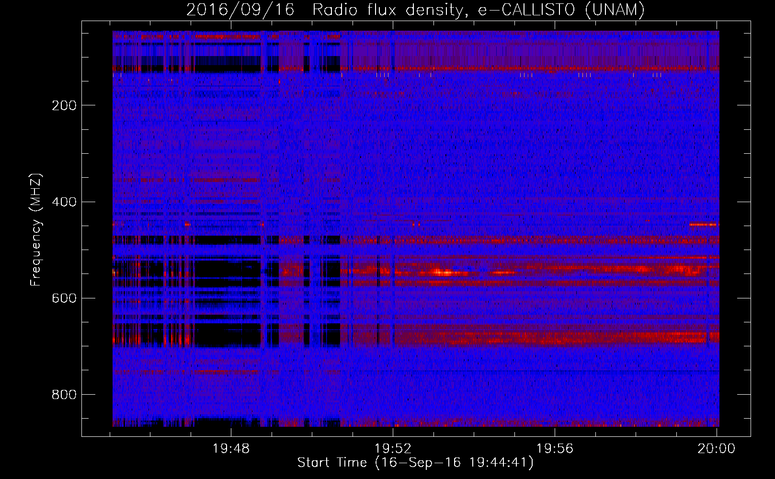Click the '600' frequency tick label
The height and width of the screenshot is (479, 775).
[64, 298]
